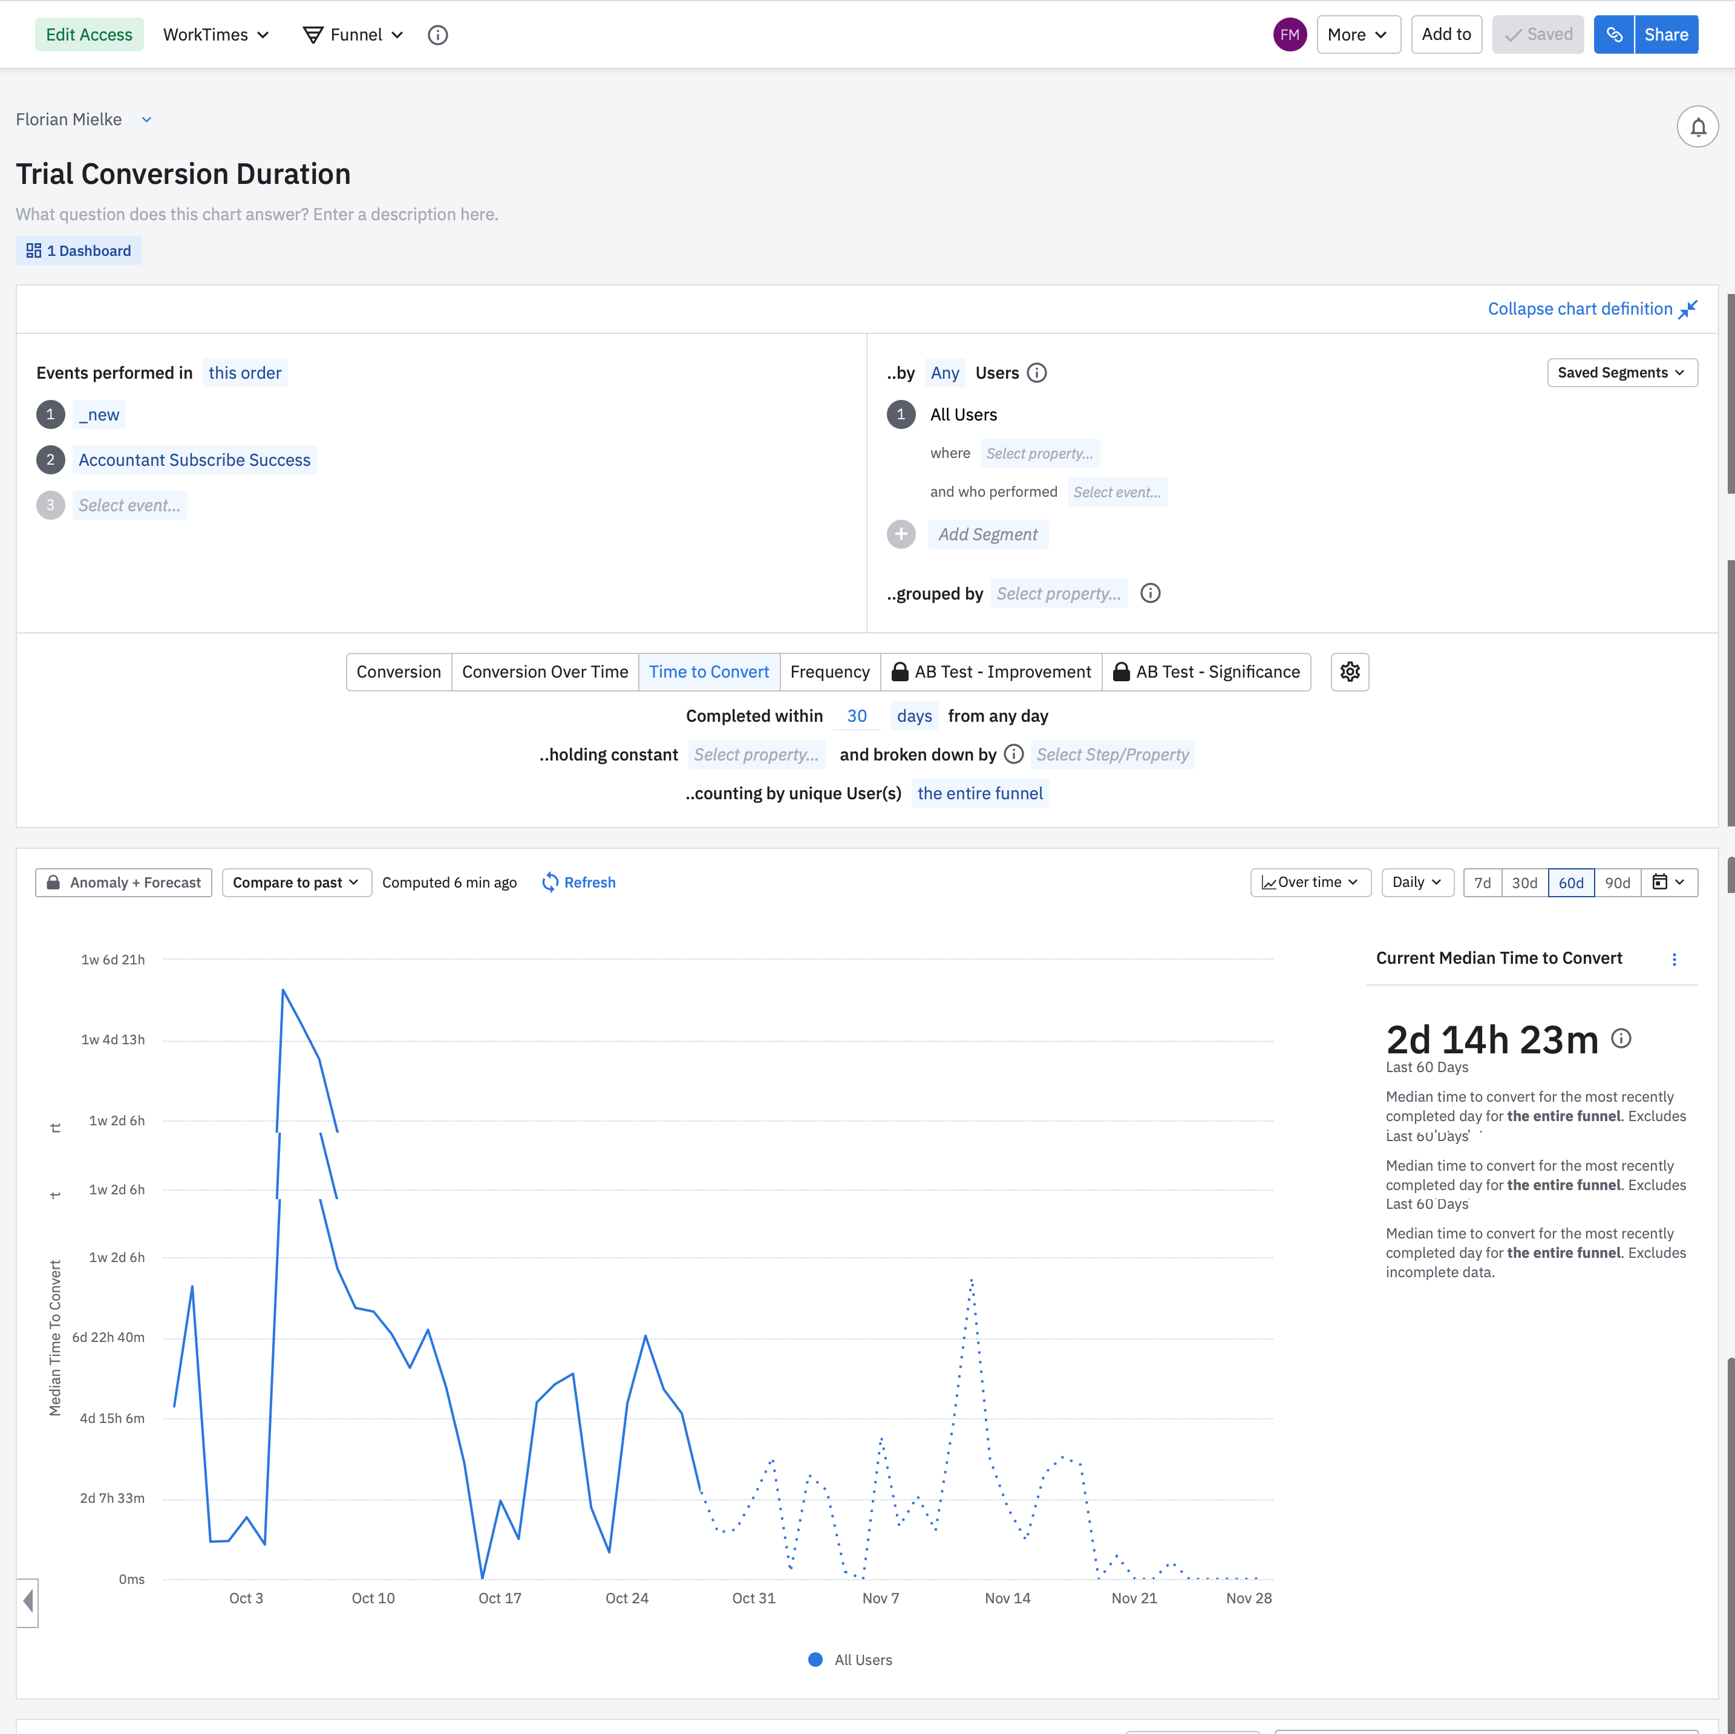Click the info icon next to grouped by
This screenshot has width=1735, height=1734.
(x=1149, y=594)
